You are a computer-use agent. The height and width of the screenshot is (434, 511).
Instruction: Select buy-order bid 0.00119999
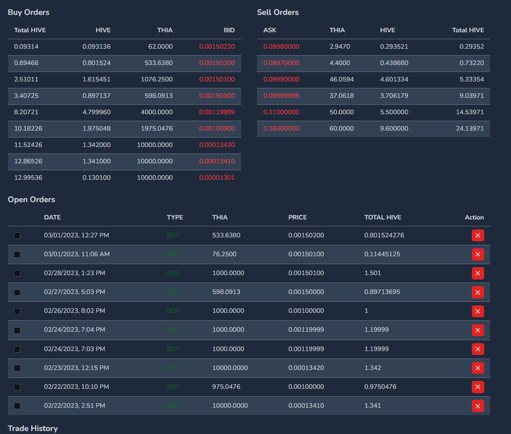217,112
